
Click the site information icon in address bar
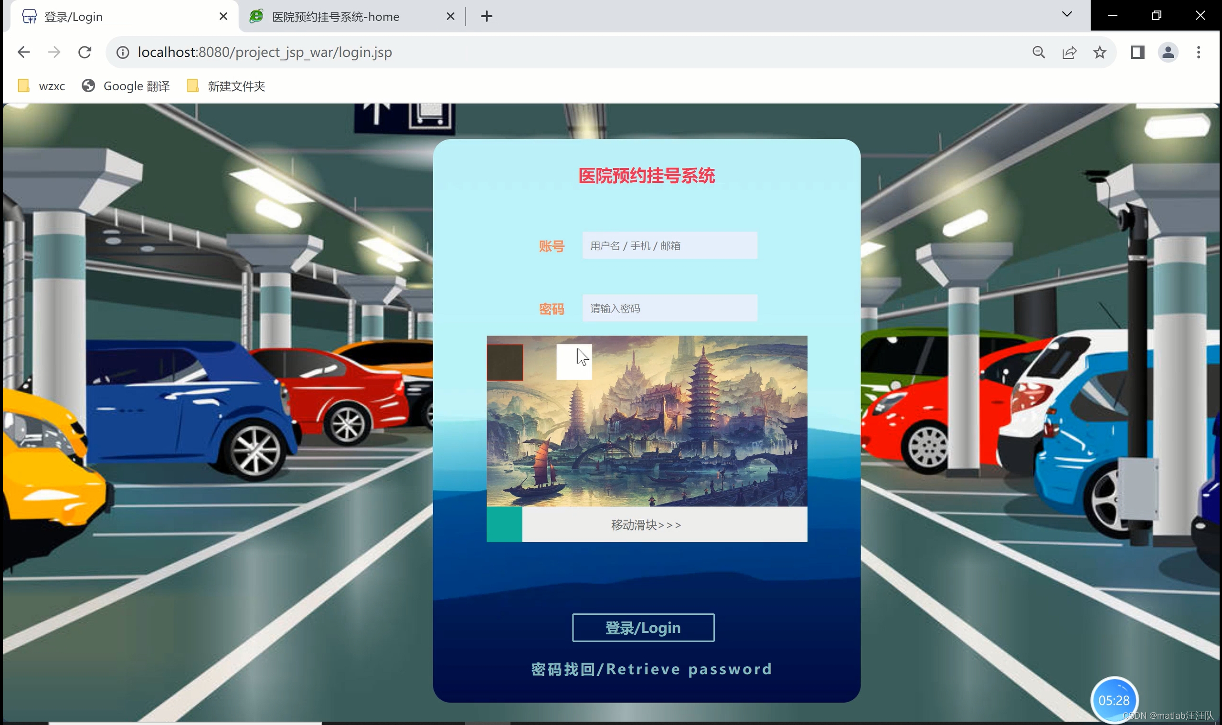pos(123,53)
